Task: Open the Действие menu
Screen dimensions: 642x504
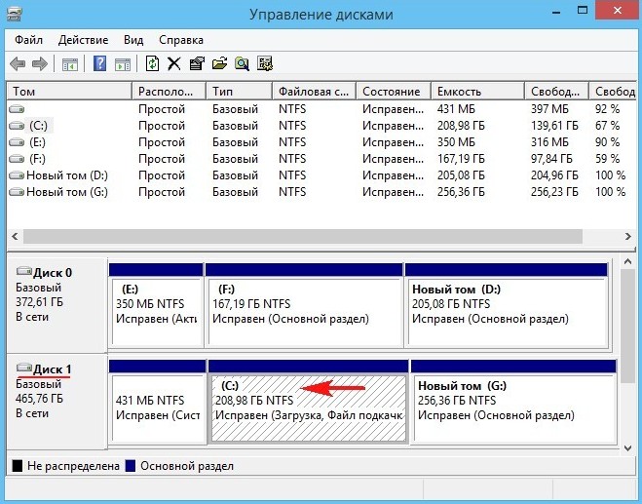Action: click(83, 40)
